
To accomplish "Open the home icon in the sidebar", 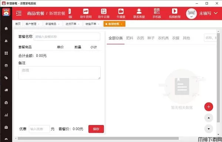I will [6, 28].
